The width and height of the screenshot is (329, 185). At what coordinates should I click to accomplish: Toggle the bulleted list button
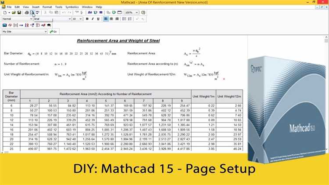(124, 19)
